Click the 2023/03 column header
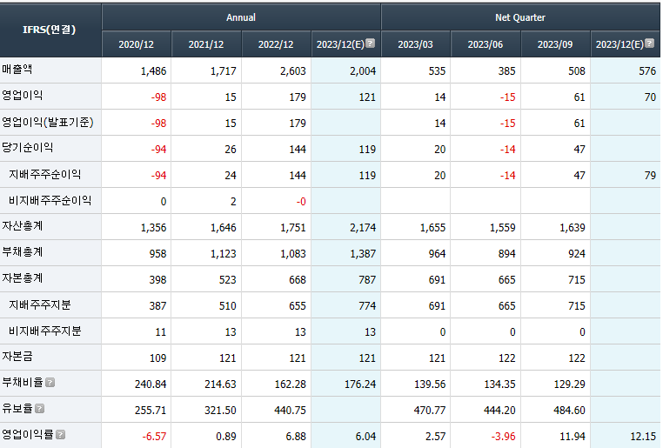This screenshot has height=448, width=663. pos(415,44)
